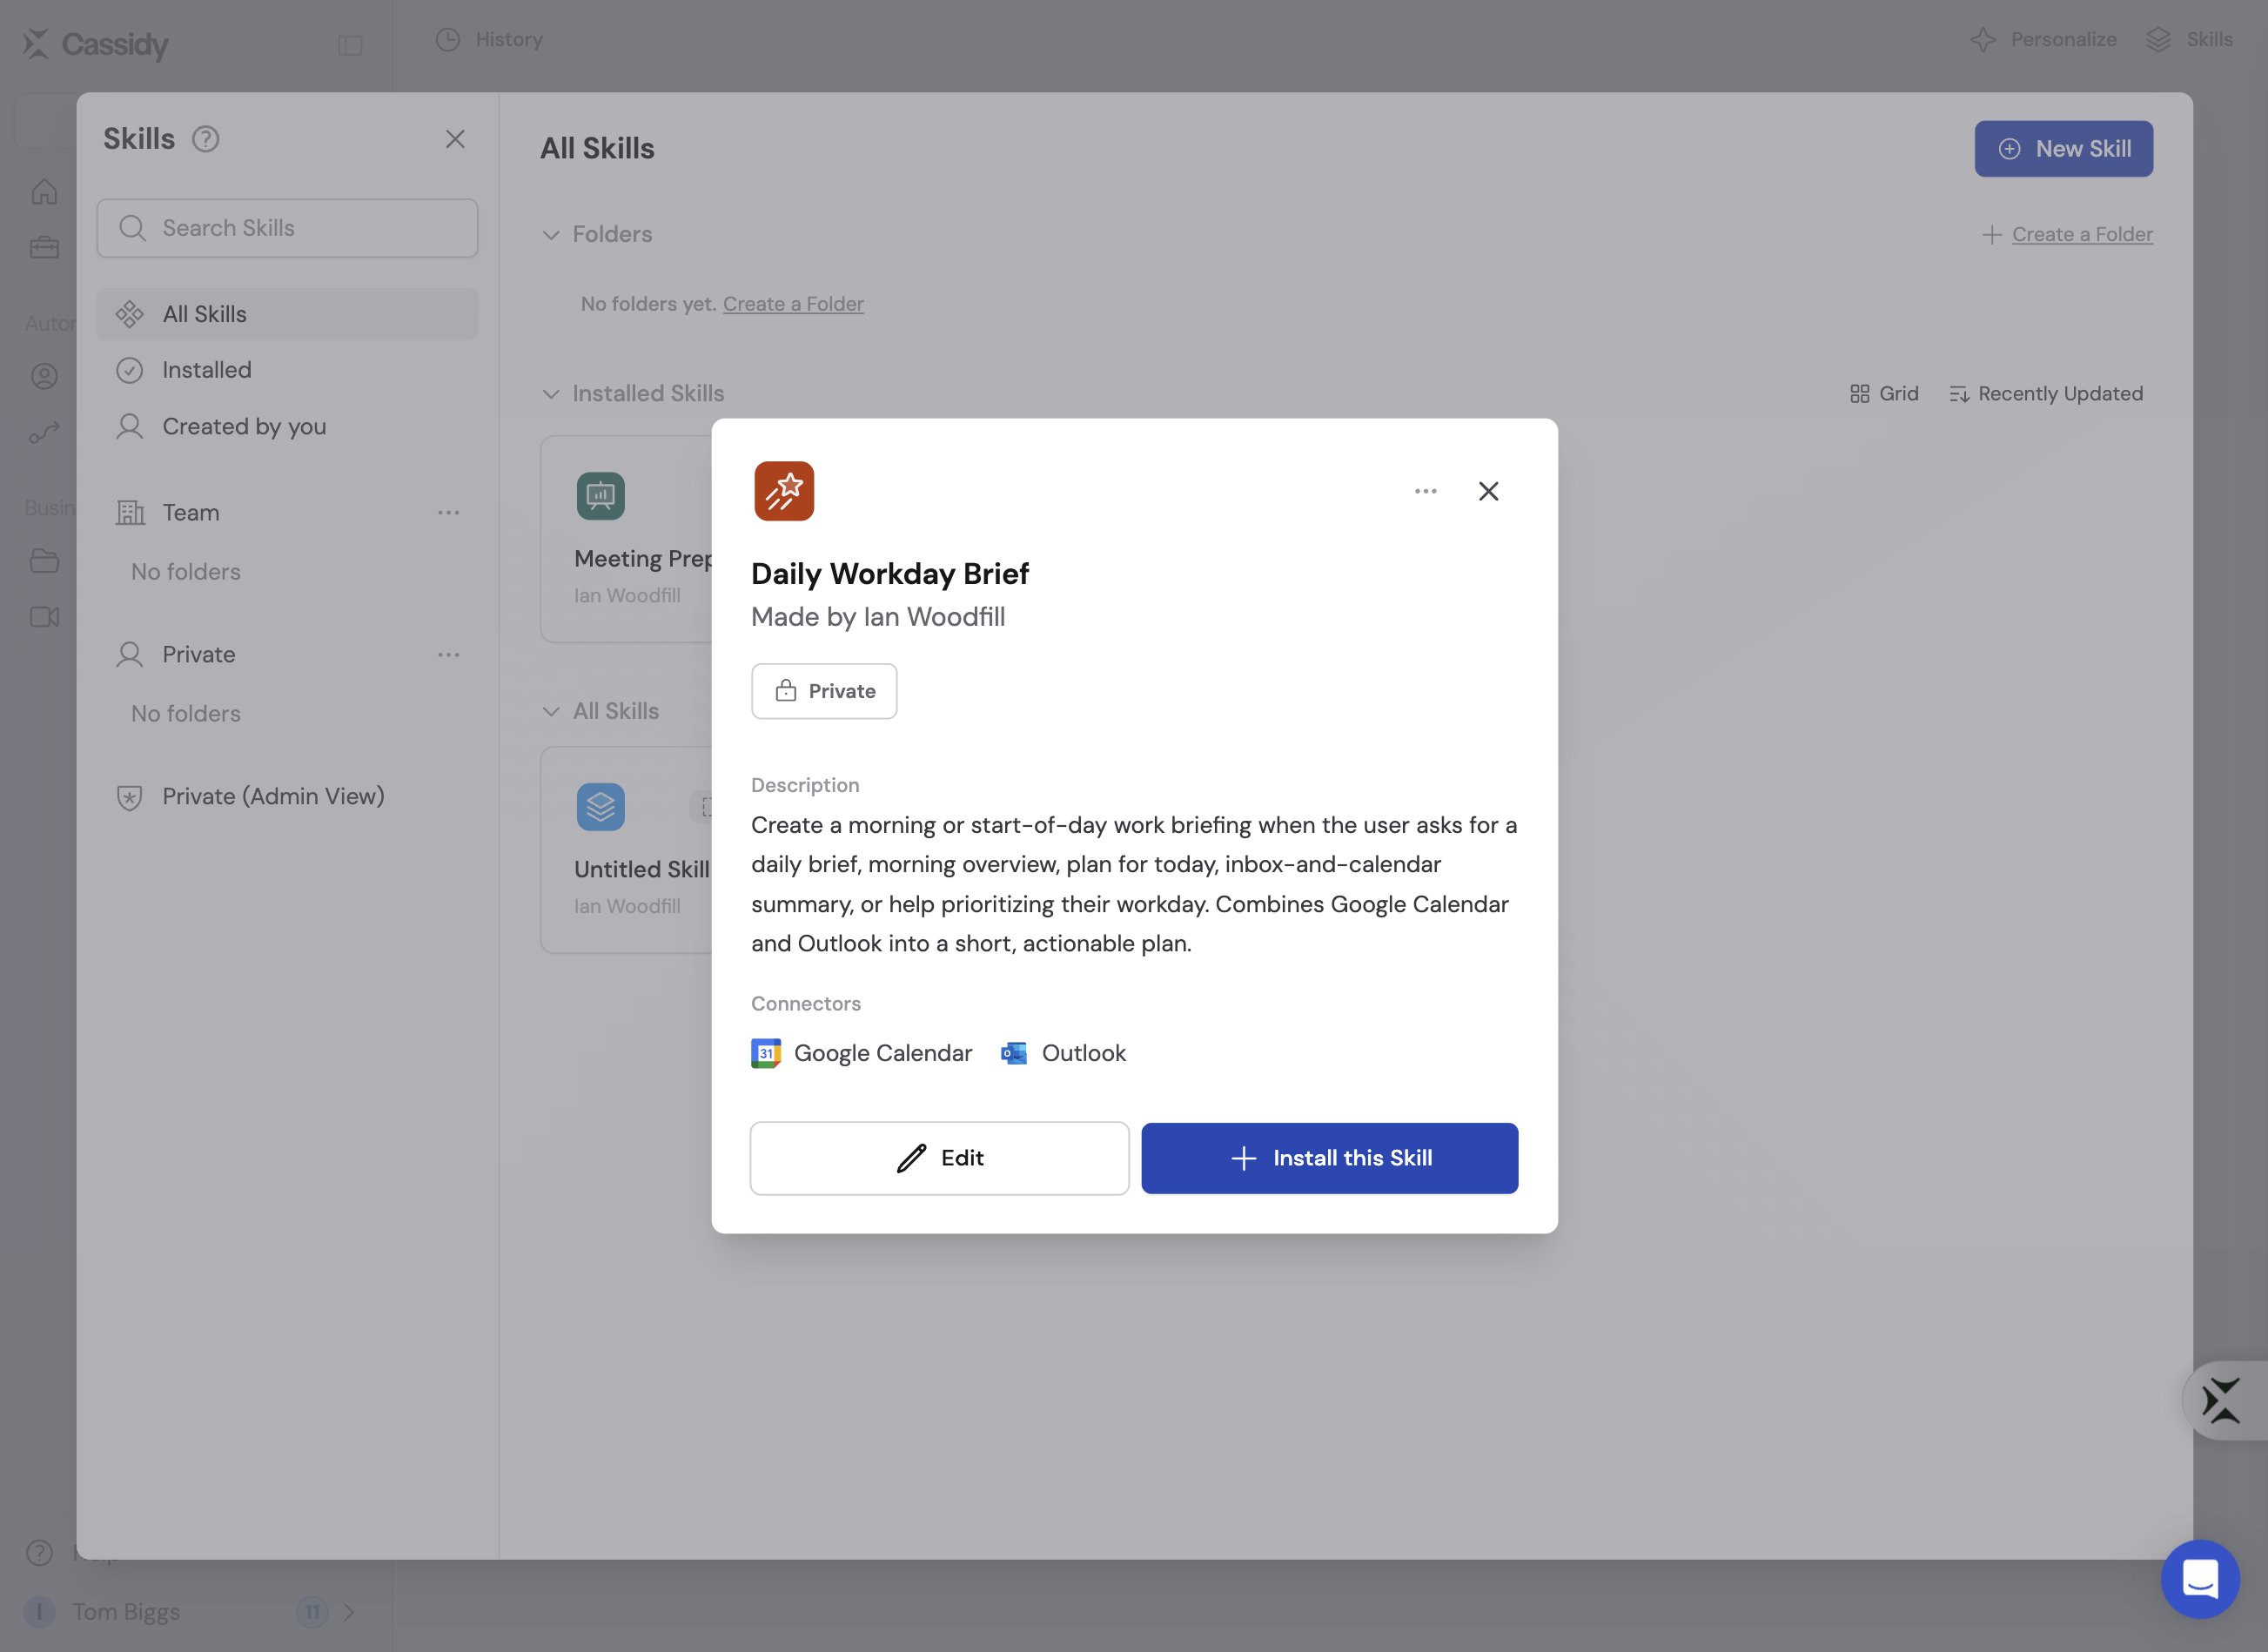Open the Private section
Viewport: 2268px width, 1652px height.
199,655
